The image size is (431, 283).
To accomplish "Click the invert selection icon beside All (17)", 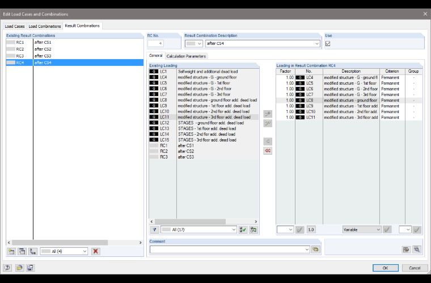I will (x=253, y=230).
